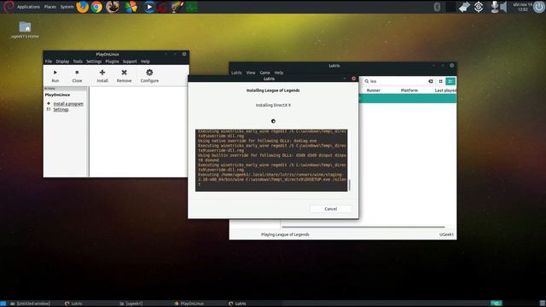Click 'Playing League of Legends' status text
The image size is (546, 307).
[285, 235]
